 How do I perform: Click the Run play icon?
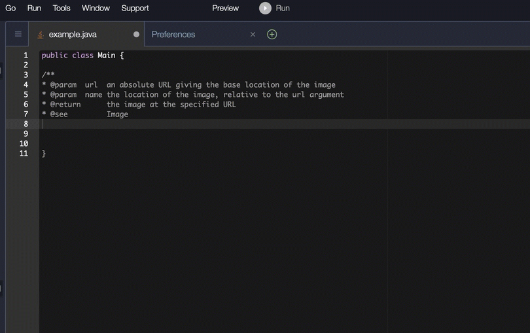pos(265,9)
